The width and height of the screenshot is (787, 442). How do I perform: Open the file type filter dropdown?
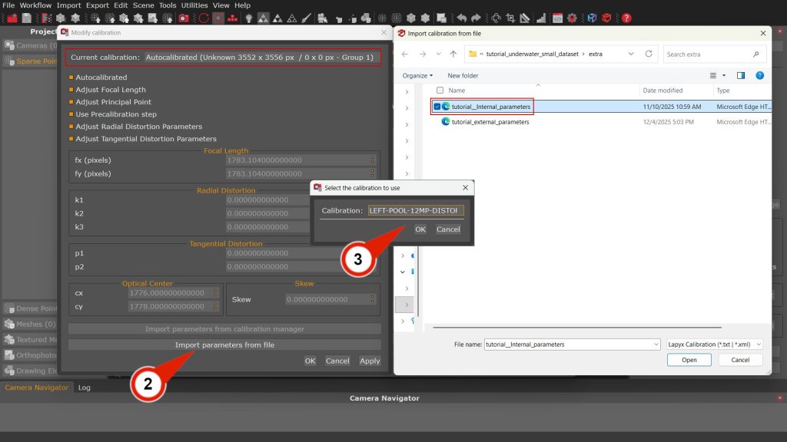715,345
